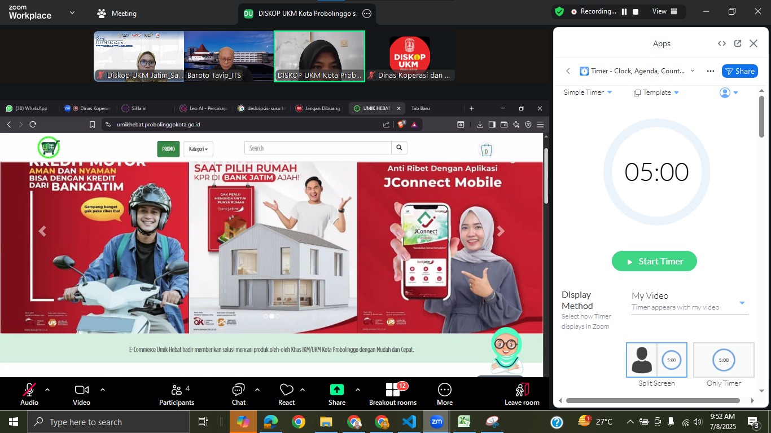Close the Apps side panel
This screenshot has height=433, width=771.
pos(754,43)
